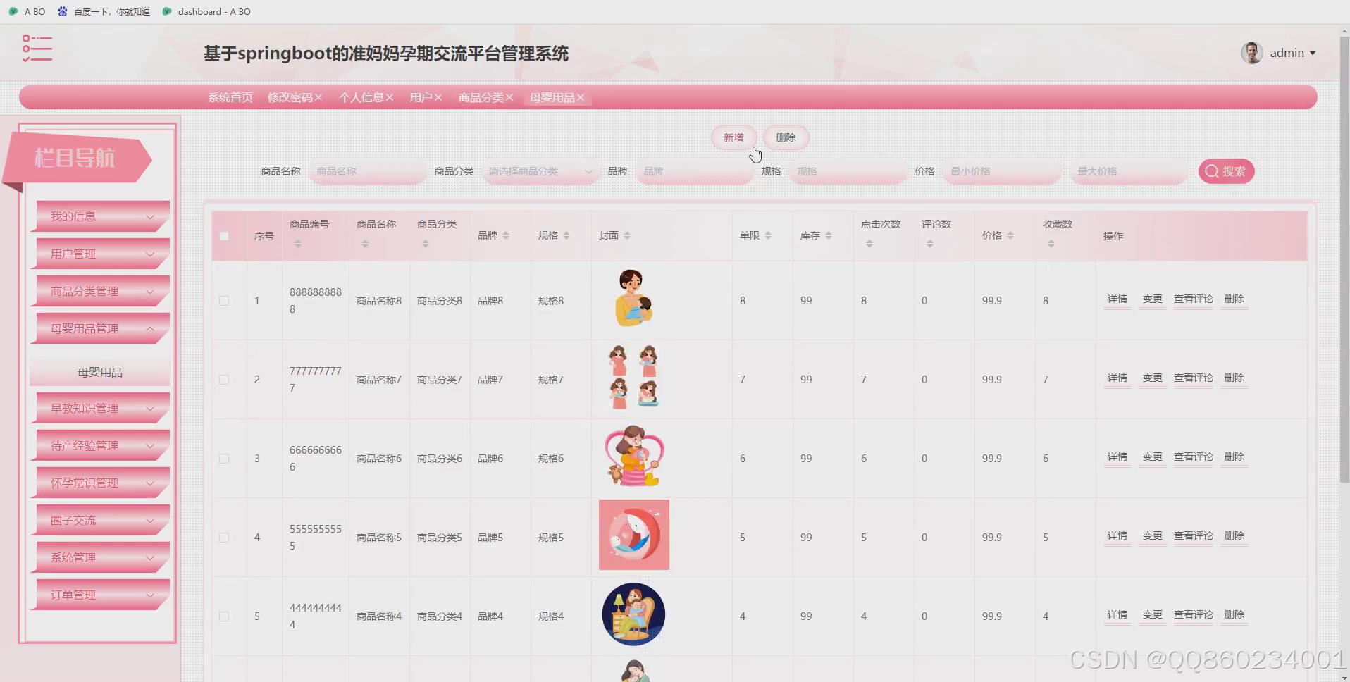Expand 用户管理 sidebar menu

[99, 254]
